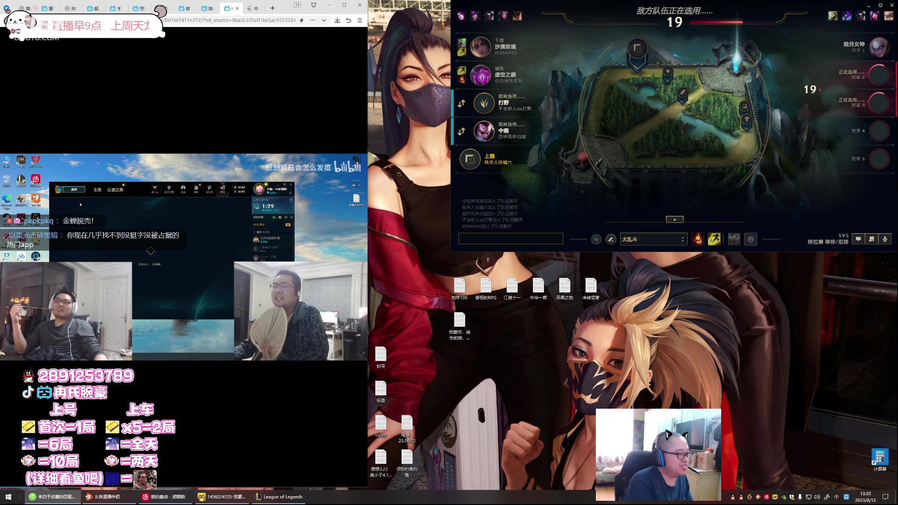Open the taskbar clock 13:30
This screenshot has width=898, height=505.
tap(865, 497)
